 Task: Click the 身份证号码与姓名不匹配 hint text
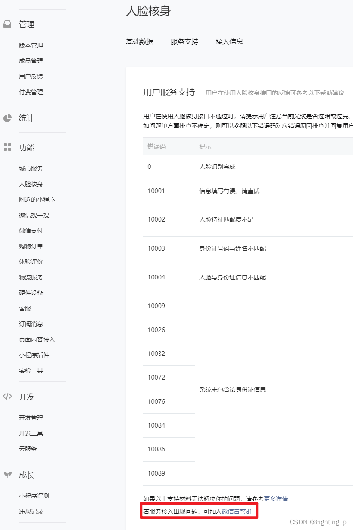[x=232, y=248]
